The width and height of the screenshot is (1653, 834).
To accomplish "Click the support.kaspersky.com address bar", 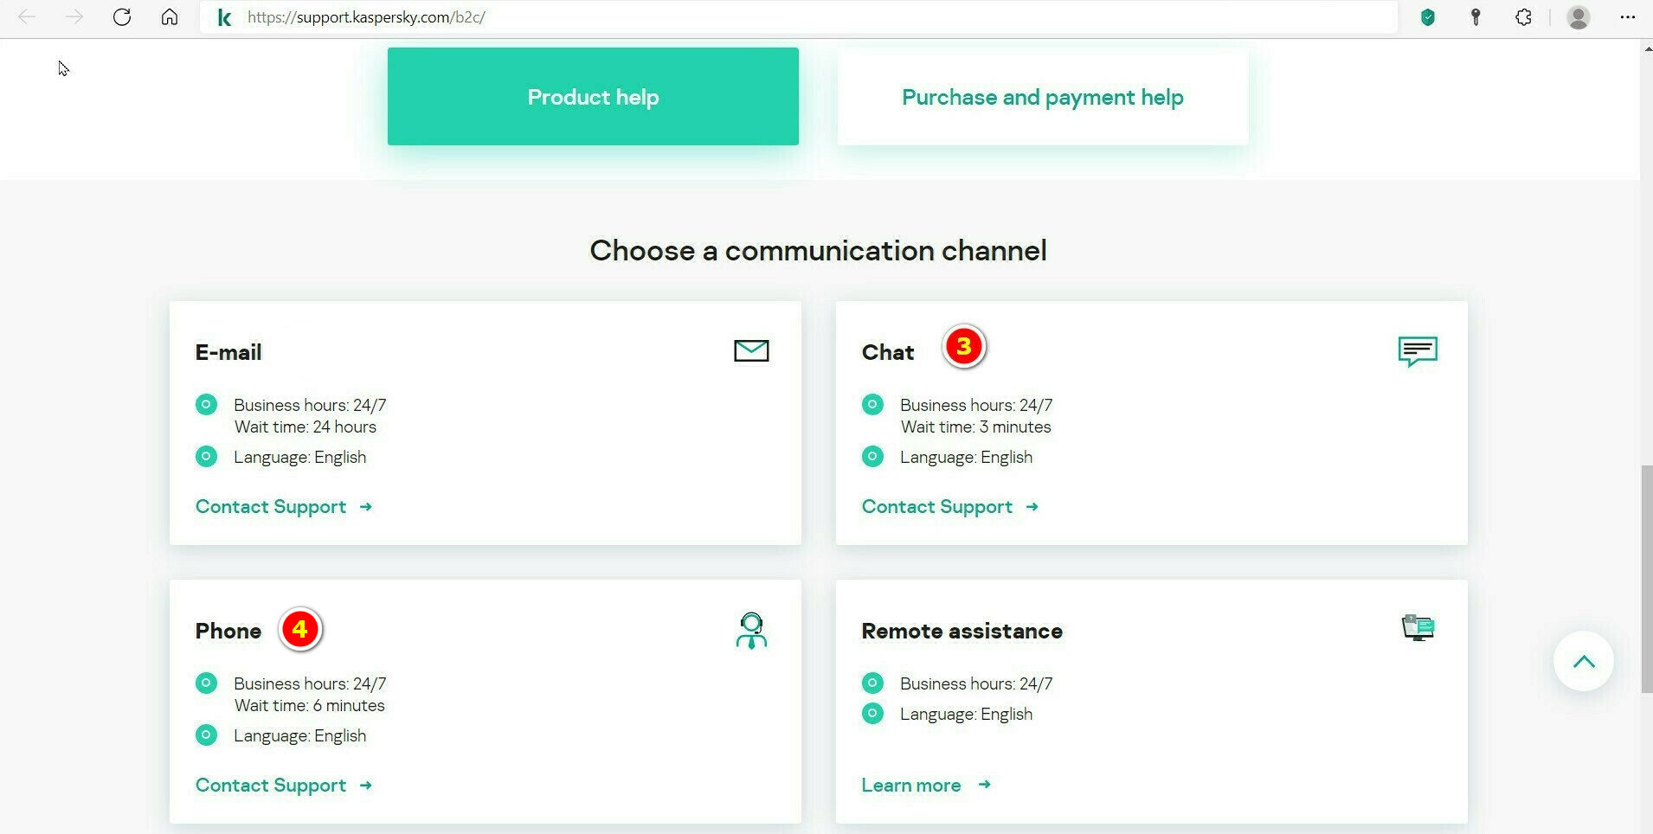I will (x=779, y=17).
